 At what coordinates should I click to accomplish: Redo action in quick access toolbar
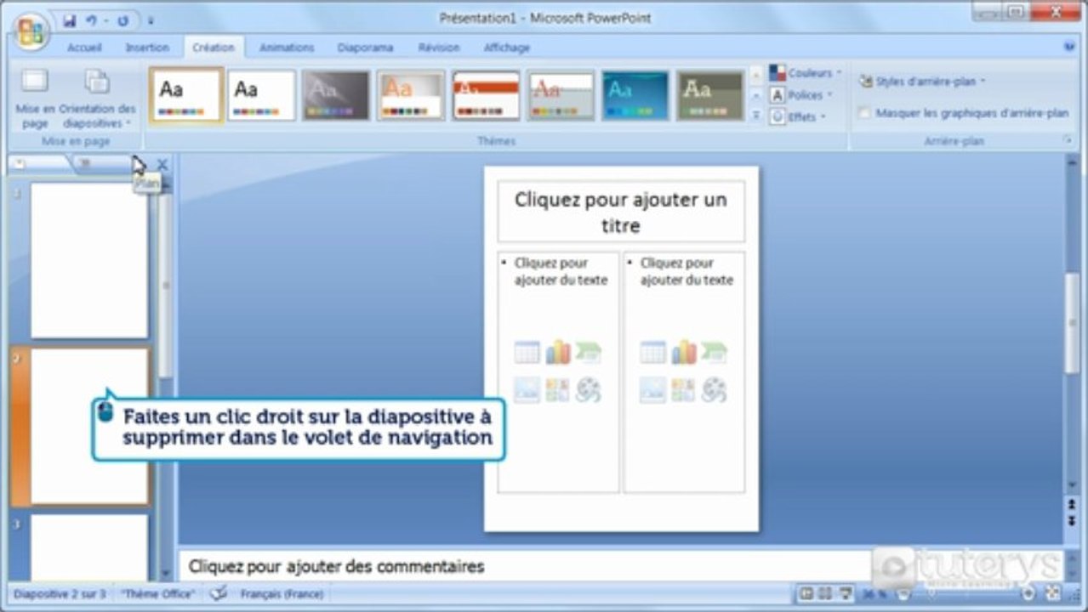click(x=122, y=20)
